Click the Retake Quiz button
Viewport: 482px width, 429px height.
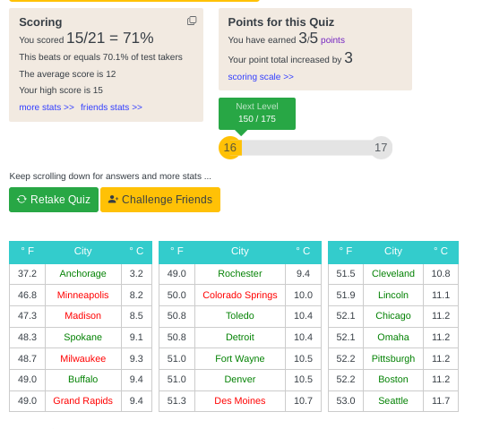click(x=54, y=200)
